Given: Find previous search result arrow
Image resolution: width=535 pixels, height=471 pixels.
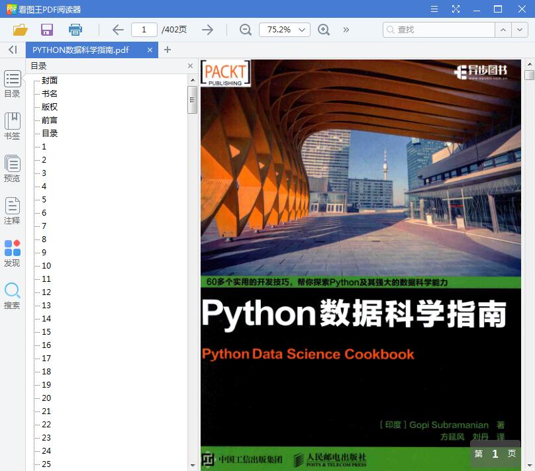Looking at the screenshot, I should [x=503, y=30].
